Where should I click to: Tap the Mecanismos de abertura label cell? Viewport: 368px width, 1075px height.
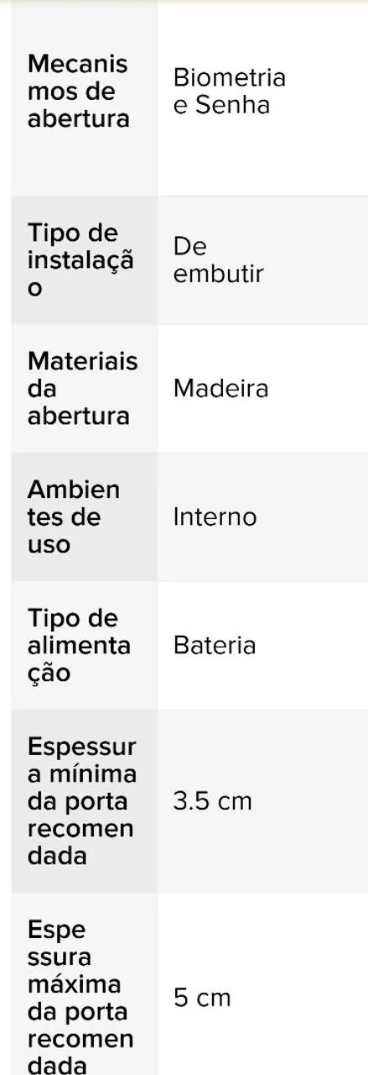(84, 98)
